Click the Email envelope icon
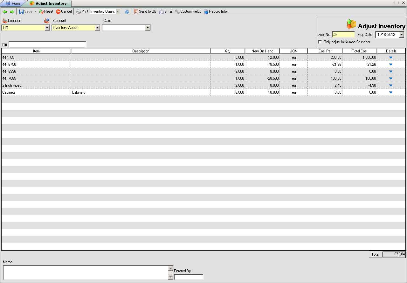Screen dimensions: 407x283 coord(162,12)
